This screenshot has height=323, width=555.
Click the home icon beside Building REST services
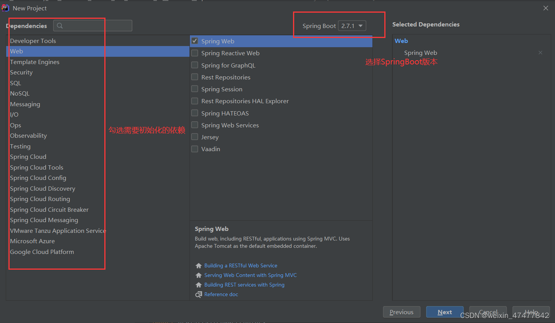pos(199,285)
